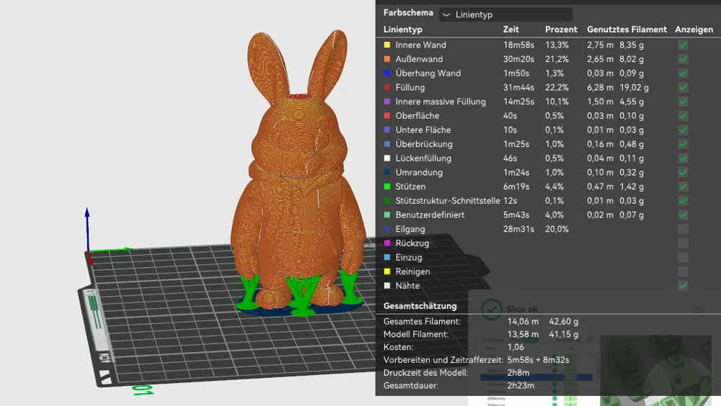This screenshot has height=406, width=721.
Task: Hide Überbrückung lines via checkbox
Action: tap(683, 144)
